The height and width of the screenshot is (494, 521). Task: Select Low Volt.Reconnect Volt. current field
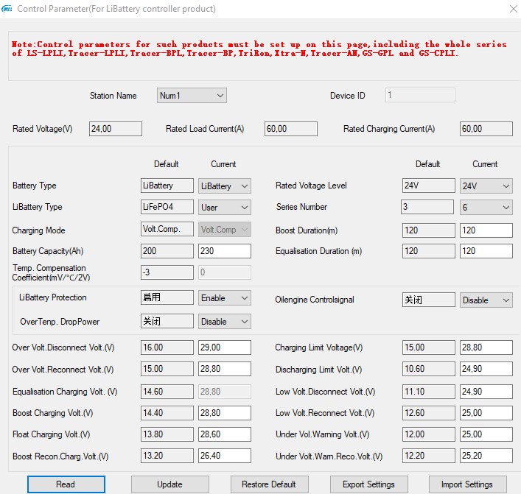[x=486, y=413]
